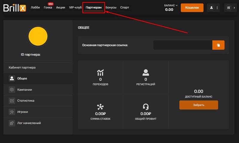This screenshot has height=143, width=239.
Task: Open the VIP-клуб menu item
Action: (75, 7)
